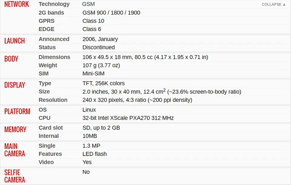Click the Technology spec label
This screenshot has width=291, height=185.
54,4
